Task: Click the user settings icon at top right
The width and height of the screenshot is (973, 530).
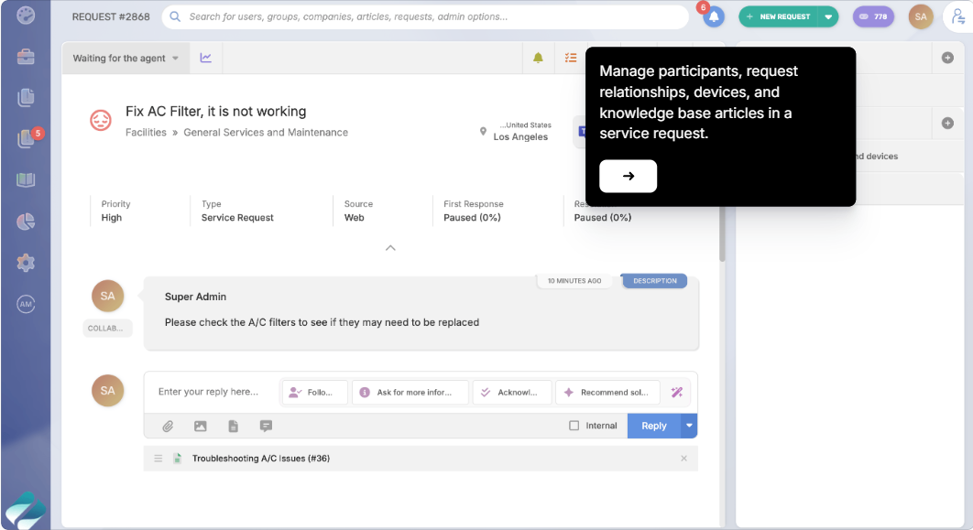Action: click(x=957, y=16)
